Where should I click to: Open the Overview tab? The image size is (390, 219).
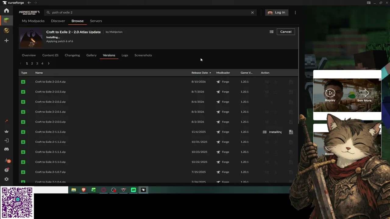[x=29, y=55]
